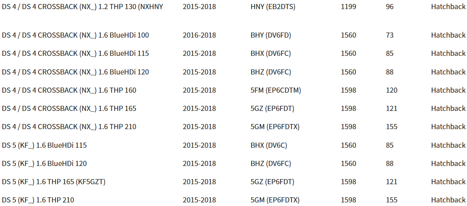Viewport: 467px width, 206px height.
Task: Click engine code BHY (DV6FD)
Action: coord(271,35)
